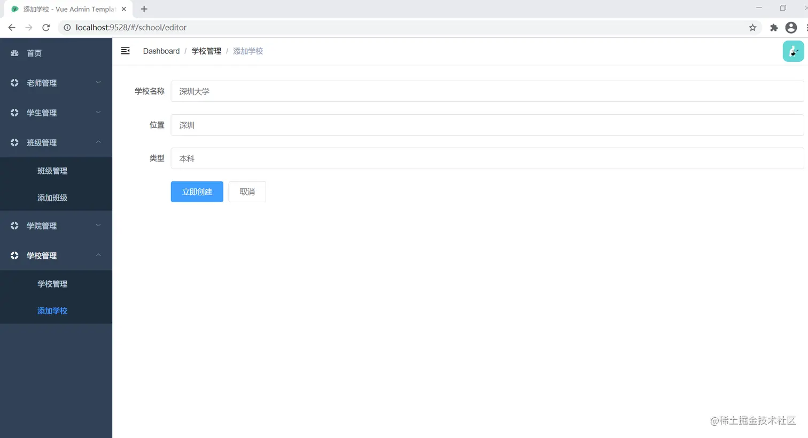The image size is (808, 438).
Task: Click 学校管理 in the breadcrumb
Action: 206,51
